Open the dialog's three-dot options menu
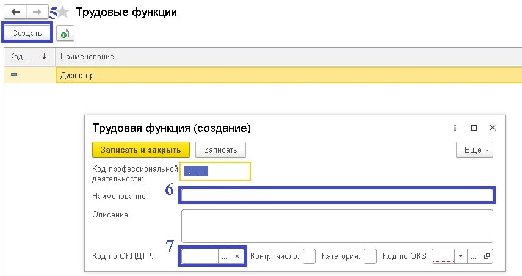 pyautogui.click(x=455, y=128)
